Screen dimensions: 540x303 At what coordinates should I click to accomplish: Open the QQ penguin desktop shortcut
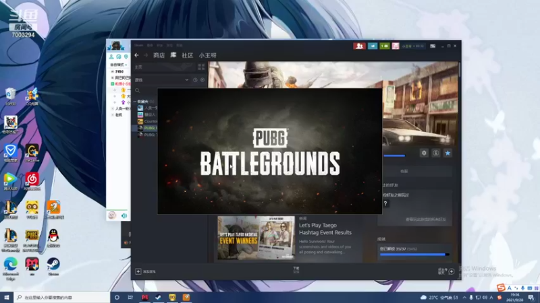53,238
